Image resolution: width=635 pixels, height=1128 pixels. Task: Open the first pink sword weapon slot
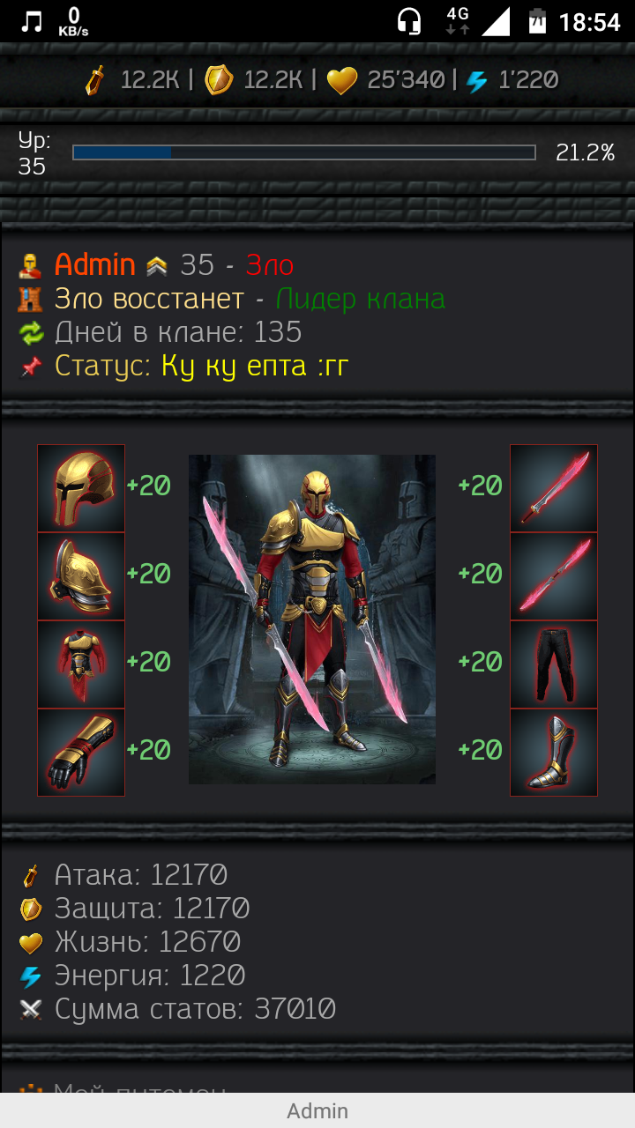click(x=554, y=488)
